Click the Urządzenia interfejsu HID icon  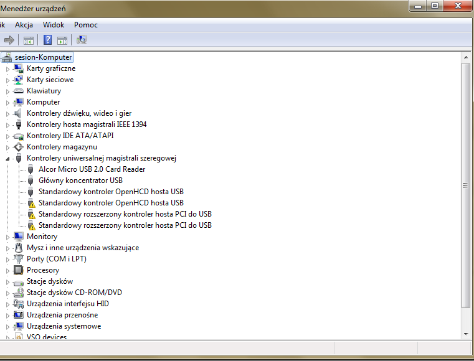19,304
